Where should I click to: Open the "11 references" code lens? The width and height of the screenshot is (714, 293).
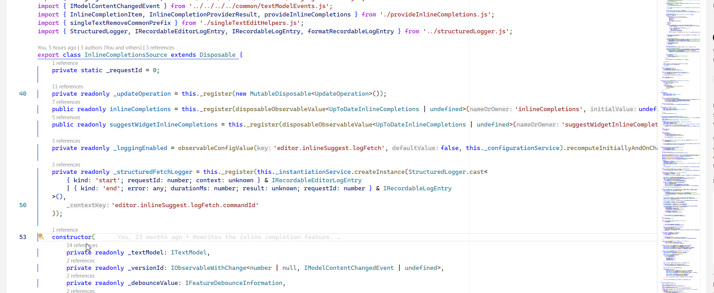(x=67, y=87)
